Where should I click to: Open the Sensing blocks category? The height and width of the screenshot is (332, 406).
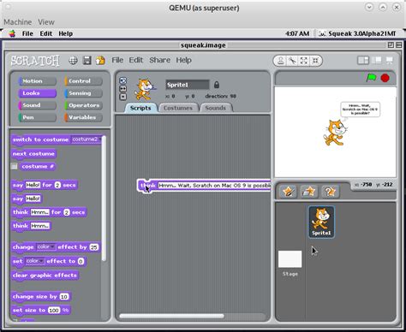coord(83,93)
